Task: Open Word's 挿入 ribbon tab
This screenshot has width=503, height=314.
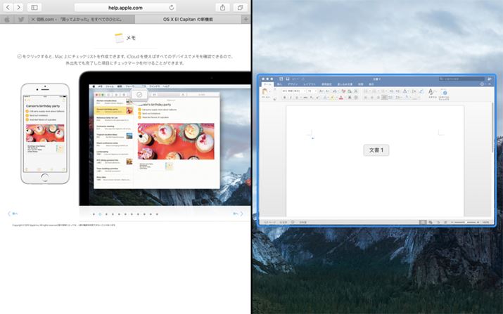Action: tap(279, 84)
